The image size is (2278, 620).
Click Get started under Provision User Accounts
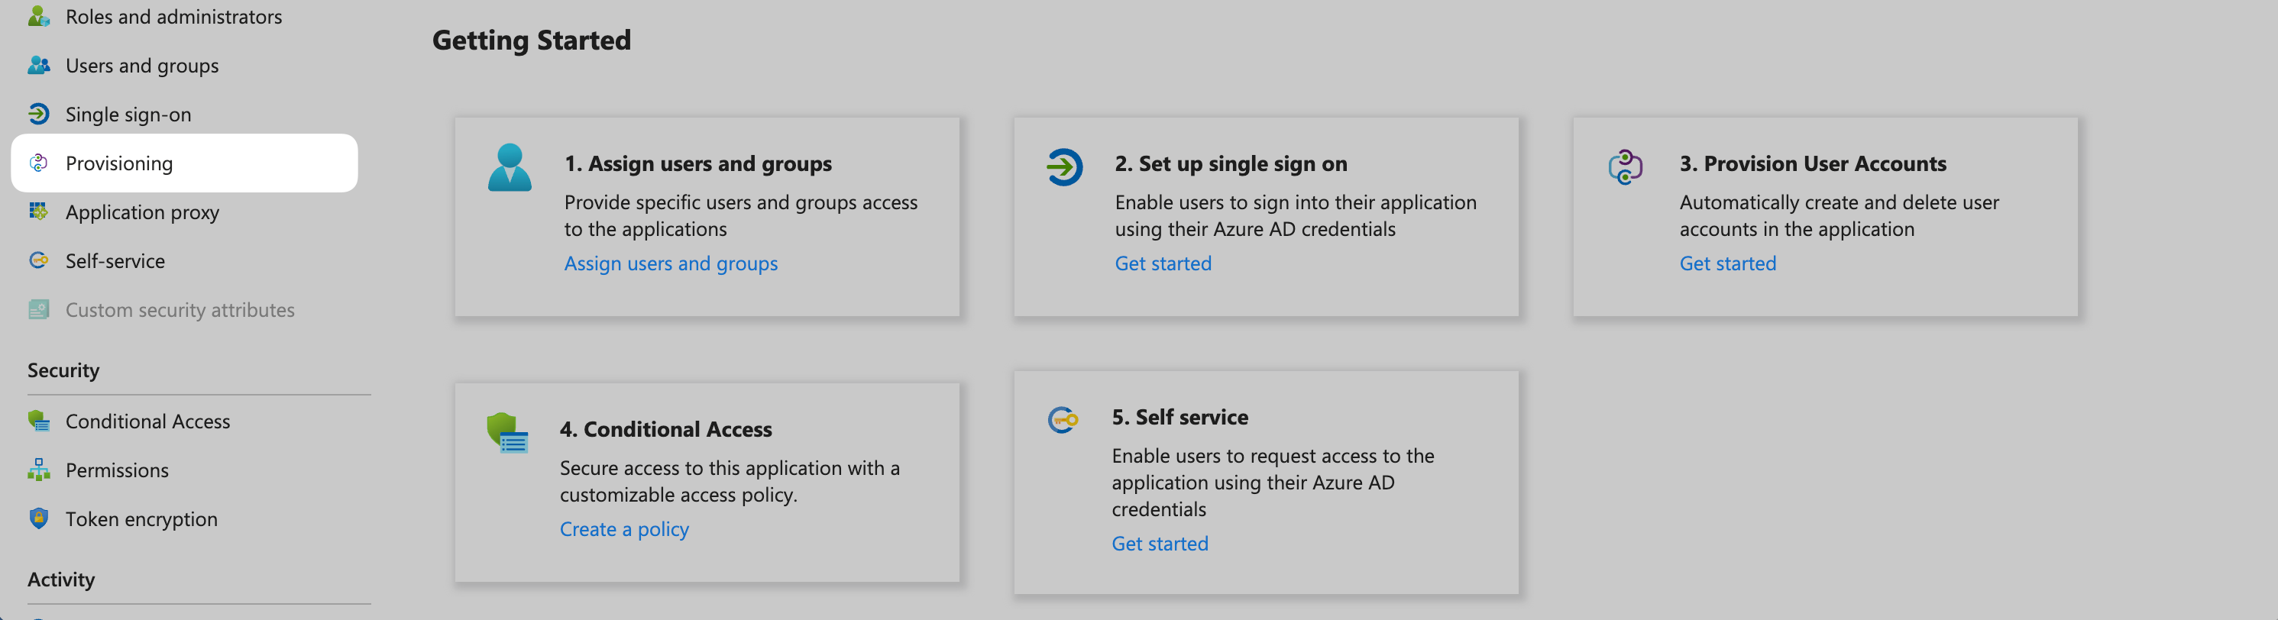[x=1727, y=263]
